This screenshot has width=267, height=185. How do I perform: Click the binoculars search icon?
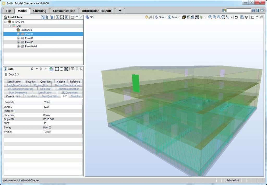tap(253, 10)
